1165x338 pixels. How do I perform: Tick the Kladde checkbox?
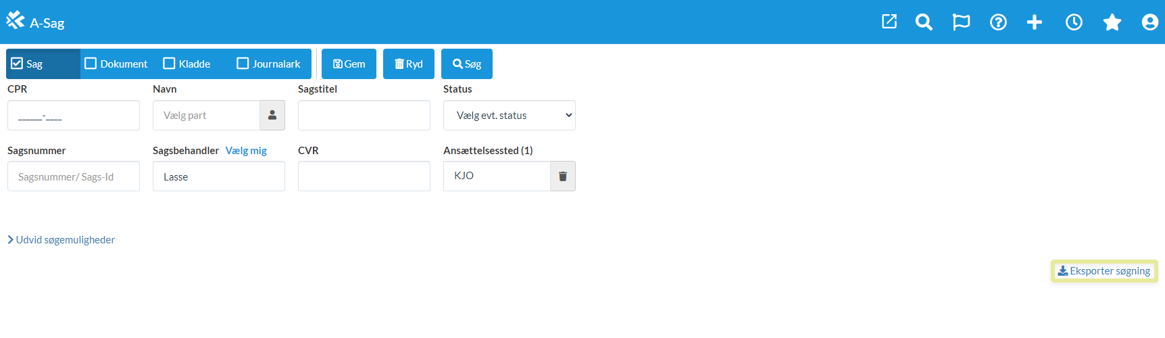[170, 64]
